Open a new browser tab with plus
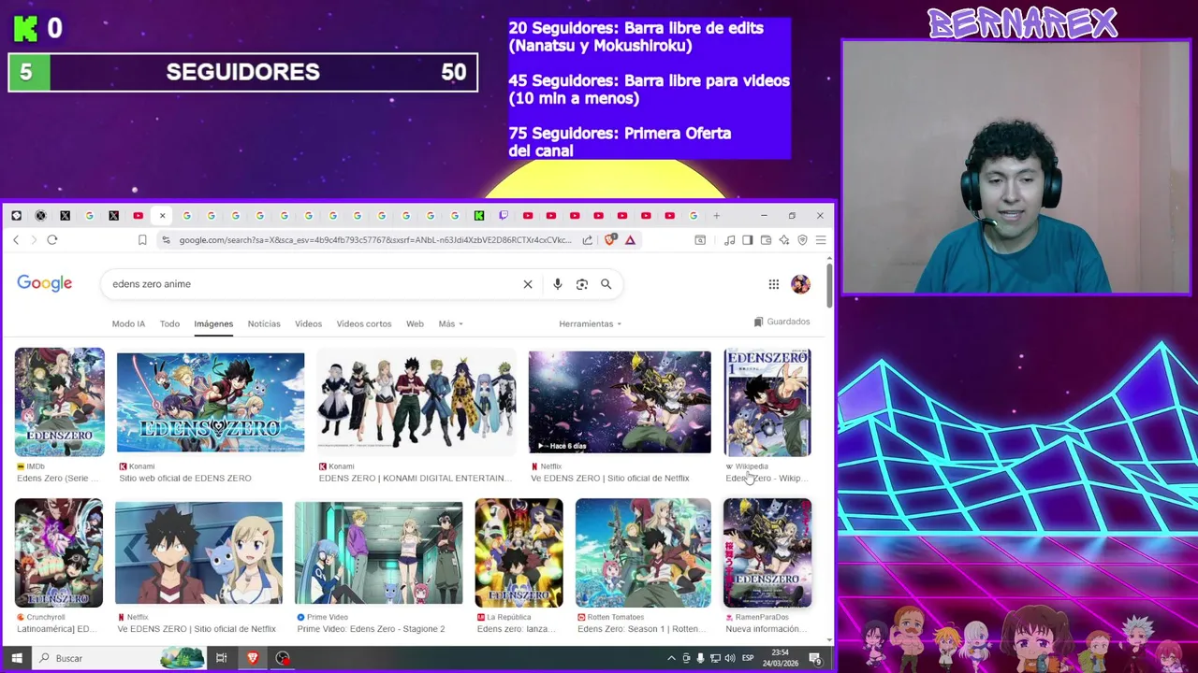The height and width of the screenshot is (673, 1198). 717,216
